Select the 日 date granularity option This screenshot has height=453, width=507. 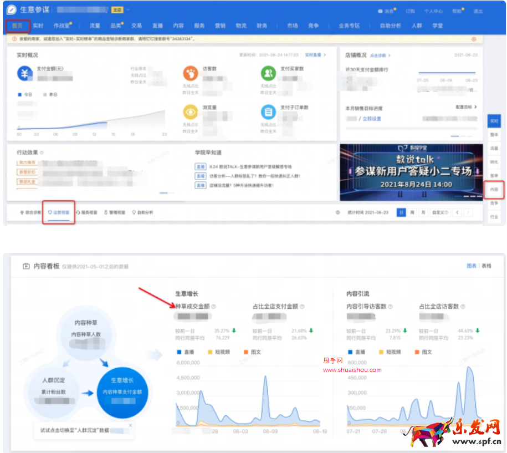tap(401, 212)
